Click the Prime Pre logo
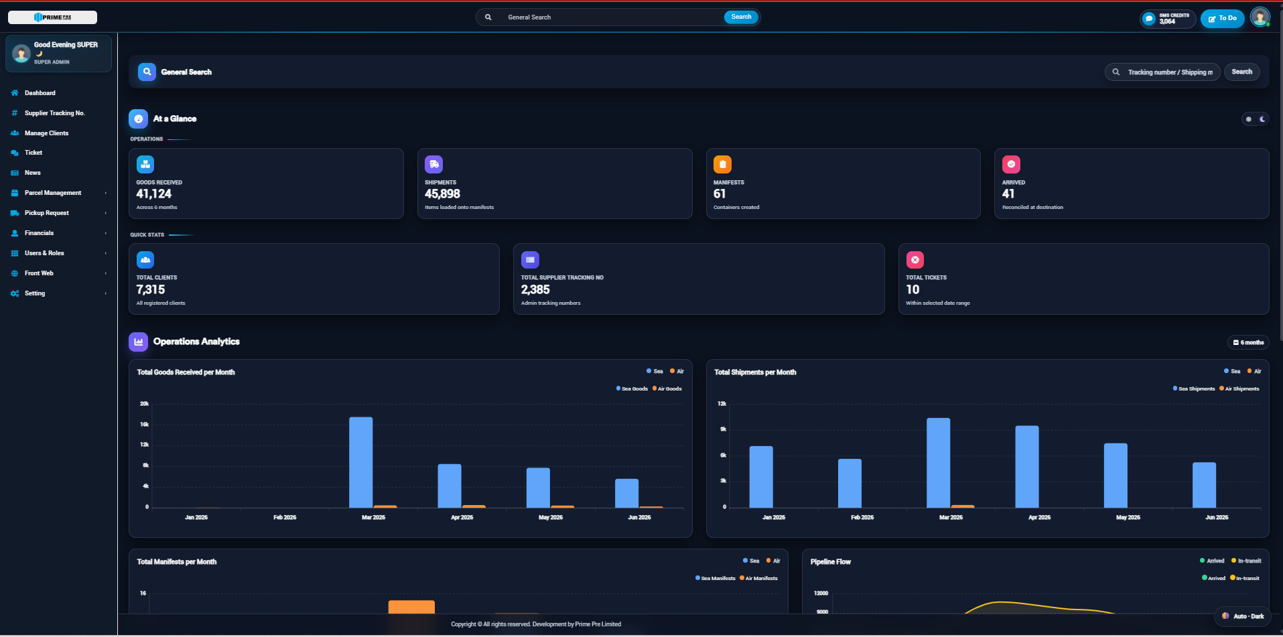Screen dimensions: 1283x637 [52, 17]
